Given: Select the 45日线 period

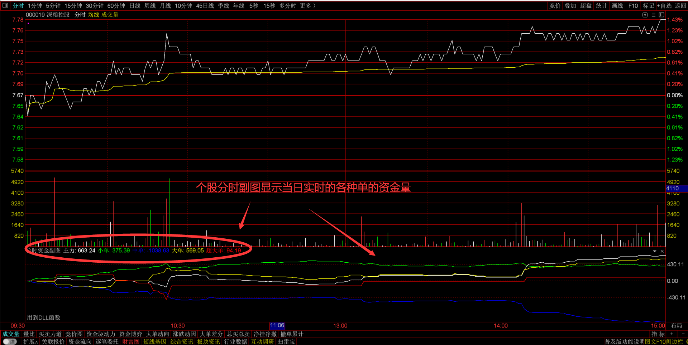Looking at the screenshot, I should point(205,6).
